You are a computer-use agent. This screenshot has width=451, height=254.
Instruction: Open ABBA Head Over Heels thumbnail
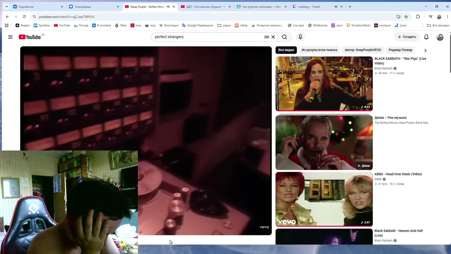click(324, 199)
